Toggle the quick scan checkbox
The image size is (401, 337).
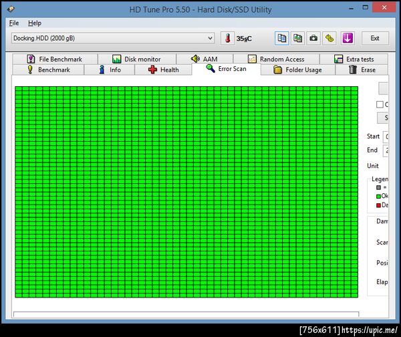point(380,104)
